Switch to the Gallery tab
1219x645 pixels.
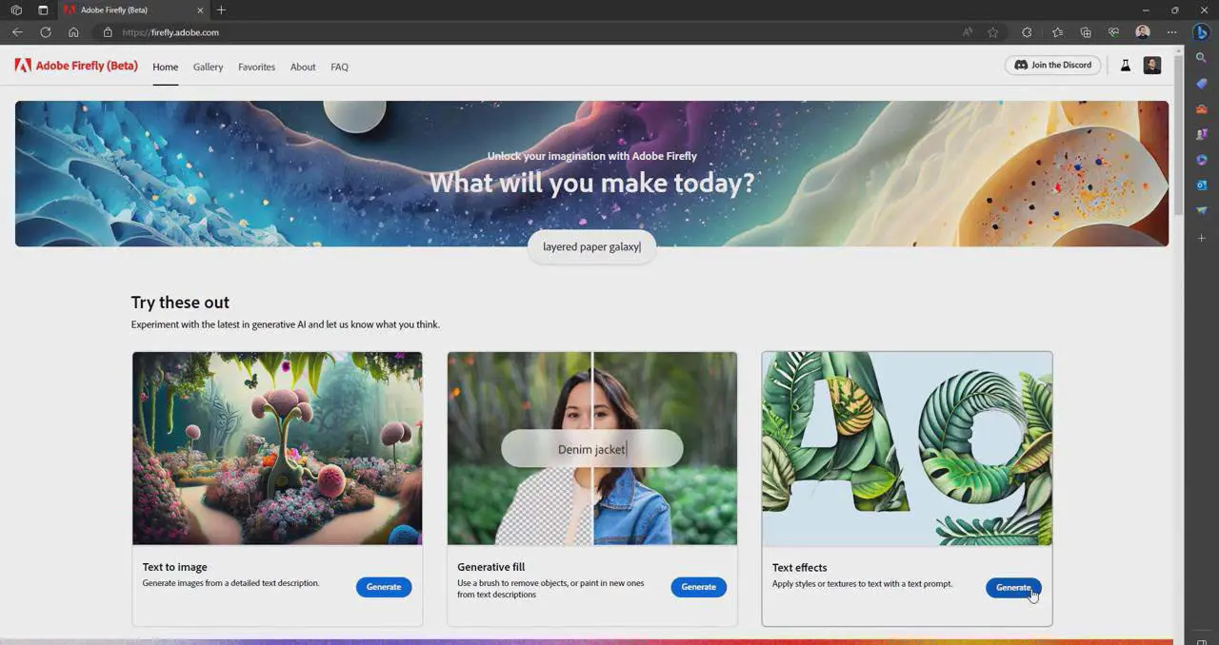click(x=208, y=67)
